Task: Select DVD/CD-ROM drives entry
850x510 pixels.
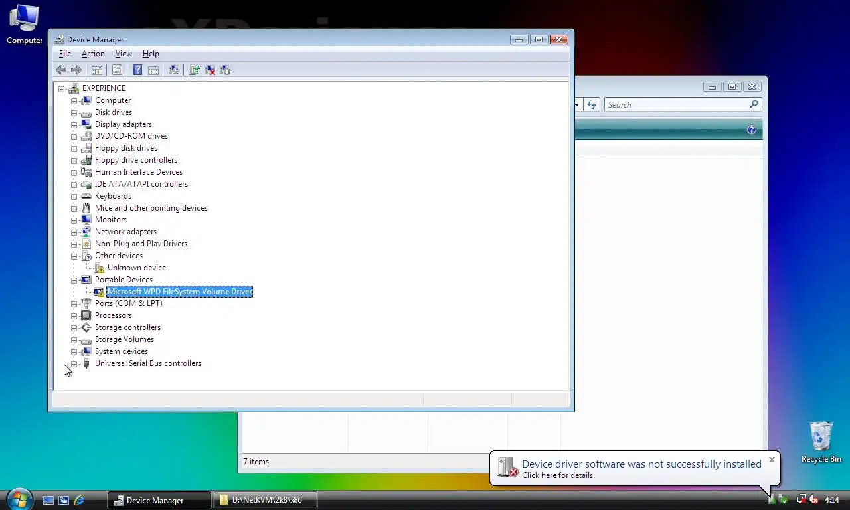Action: 131,136
